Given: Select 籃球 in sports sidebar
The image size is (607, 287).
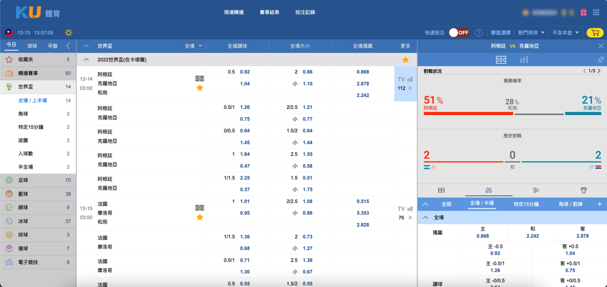Looking at the screenshot, I should pyautogui.click(x=38, y=194).
